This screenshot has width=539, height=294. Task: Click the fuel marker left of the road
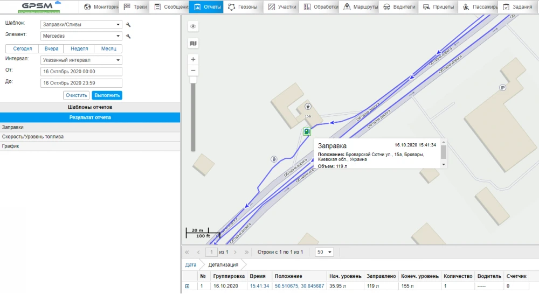274,159
